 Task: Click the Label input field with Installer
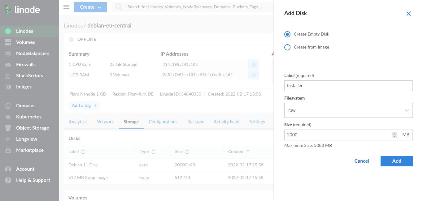point(348,86)
